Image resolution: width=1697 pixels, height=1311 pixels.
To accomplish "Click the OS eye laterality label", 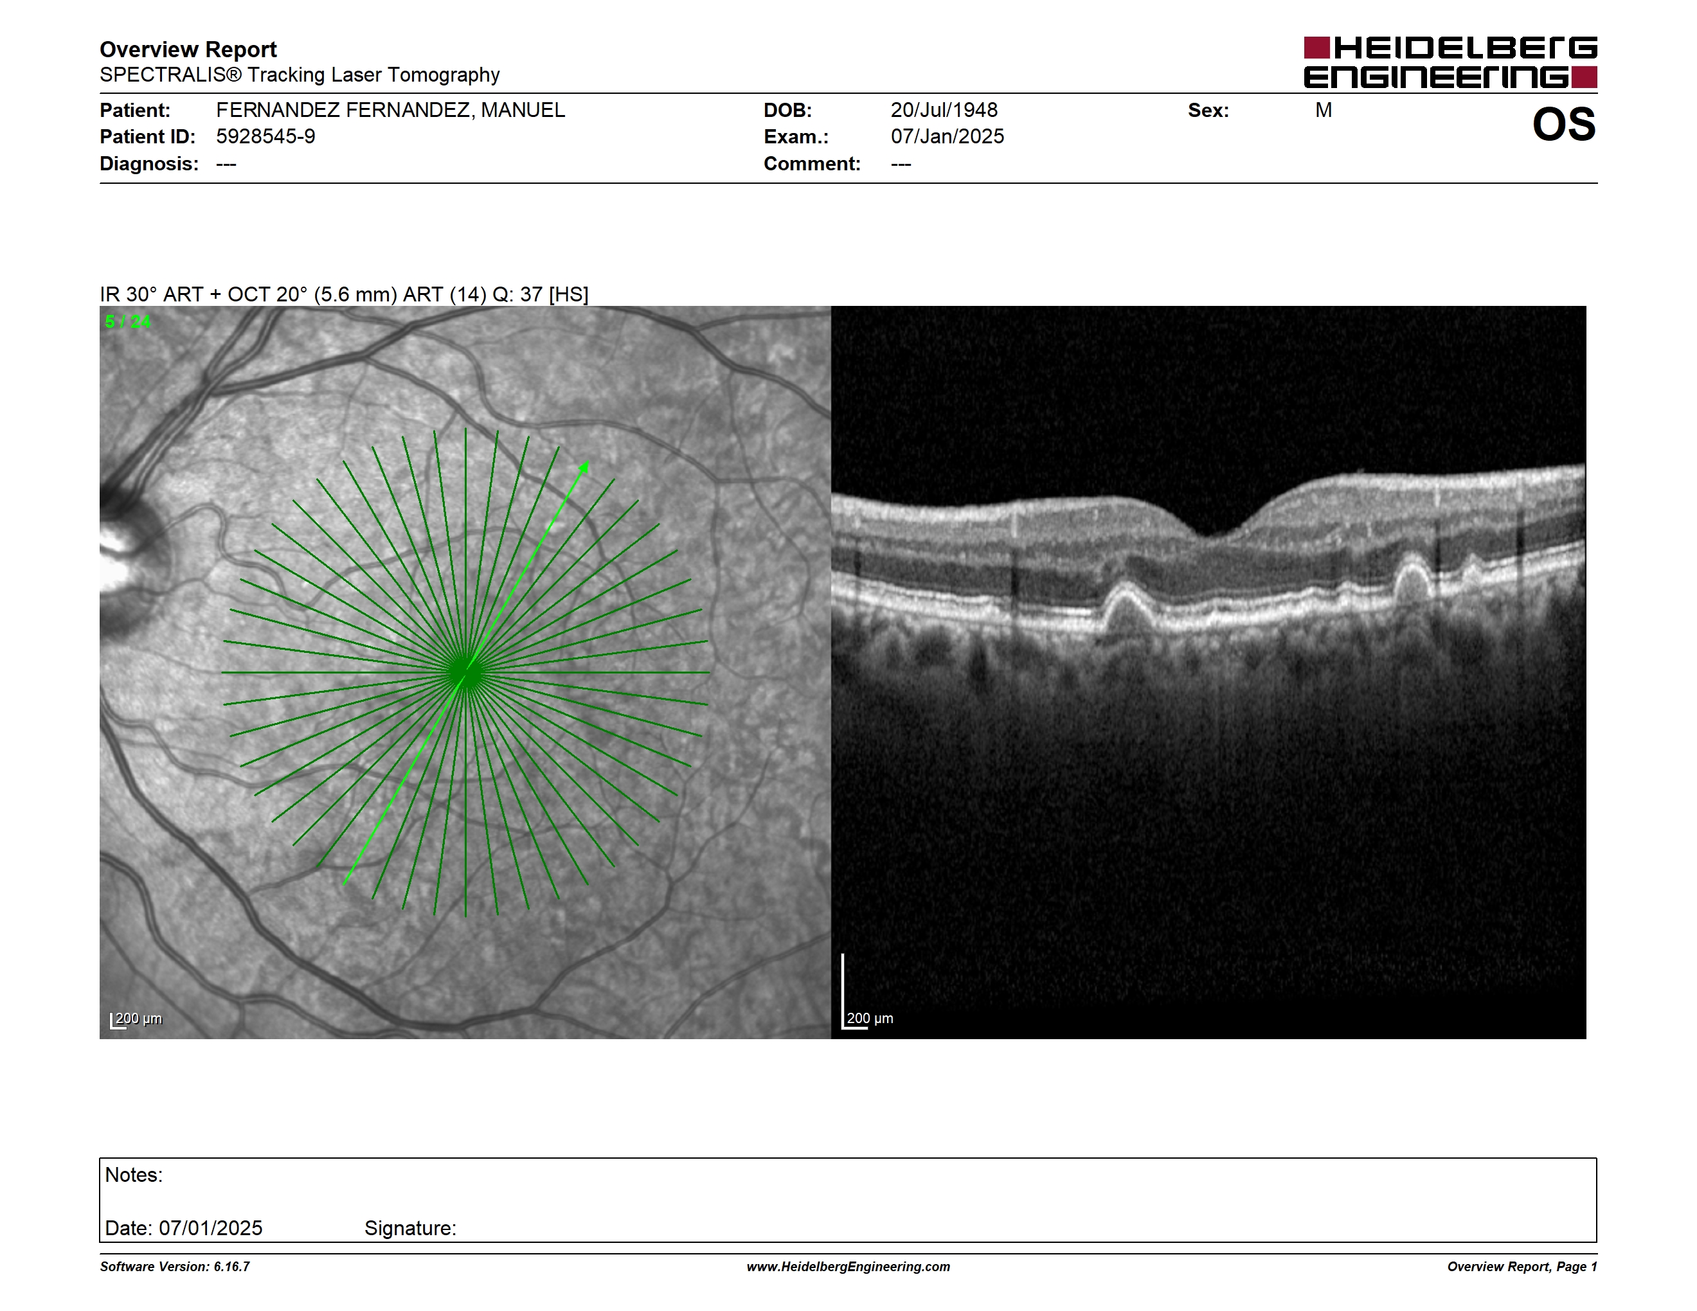I will 1563,124.
